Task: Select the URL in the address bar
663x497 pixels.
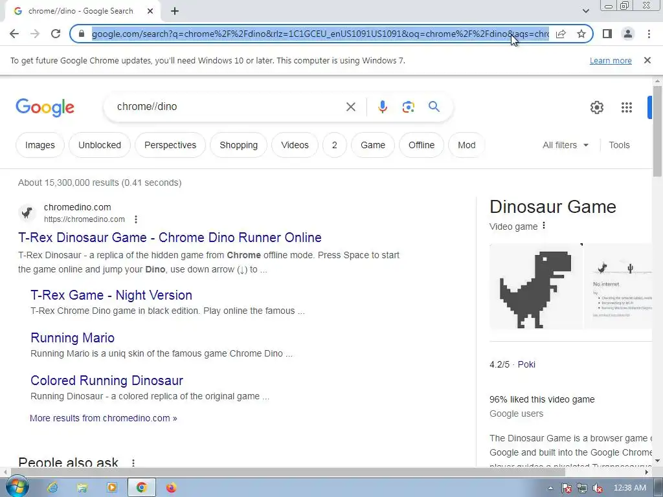Action: click(320, 34)
